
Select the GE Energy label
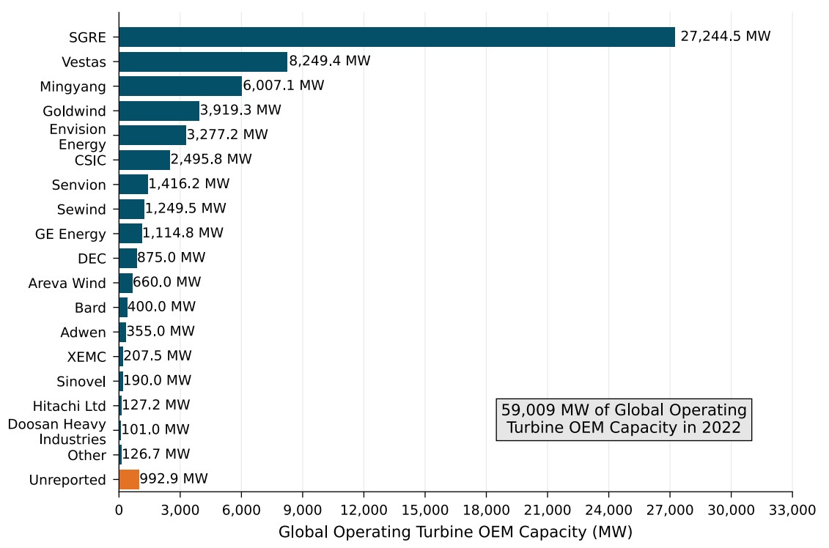[x=70, y=234]
